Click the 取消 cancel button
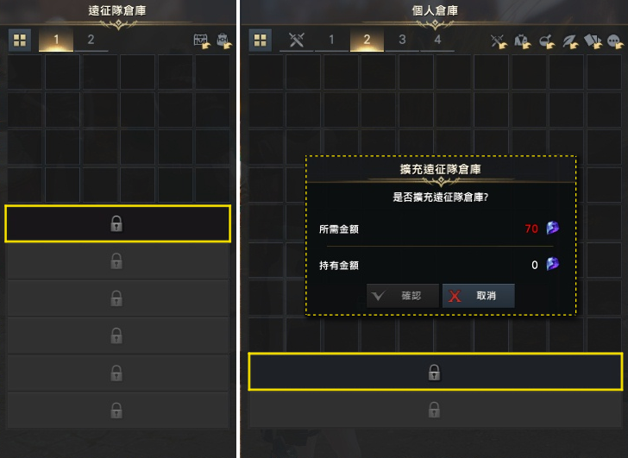This screenshot has width=628, height=458. tap(479, 296)
